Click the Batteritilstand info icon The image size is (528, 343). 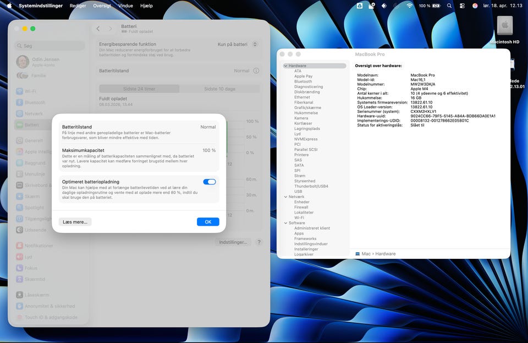(x=256, y=71)
